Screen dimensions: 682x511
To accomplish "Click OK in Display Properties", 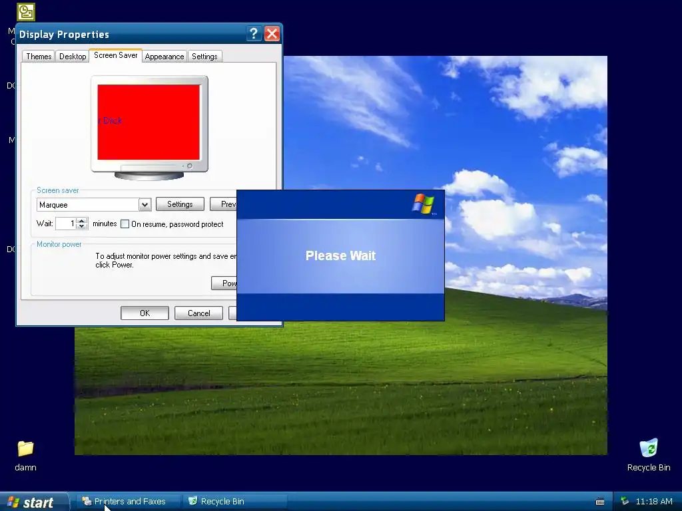I will (x=145, y=313).
